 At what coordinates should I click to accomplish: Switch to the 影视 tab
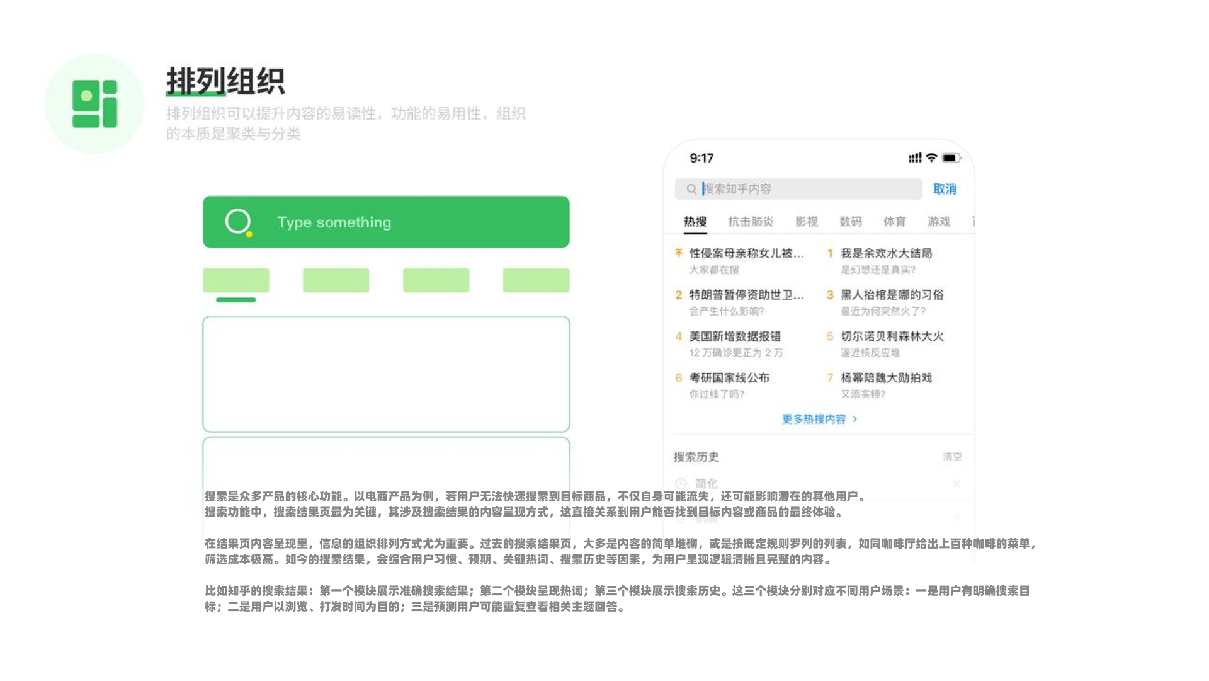pyautogui.click(x=807, y=222)
